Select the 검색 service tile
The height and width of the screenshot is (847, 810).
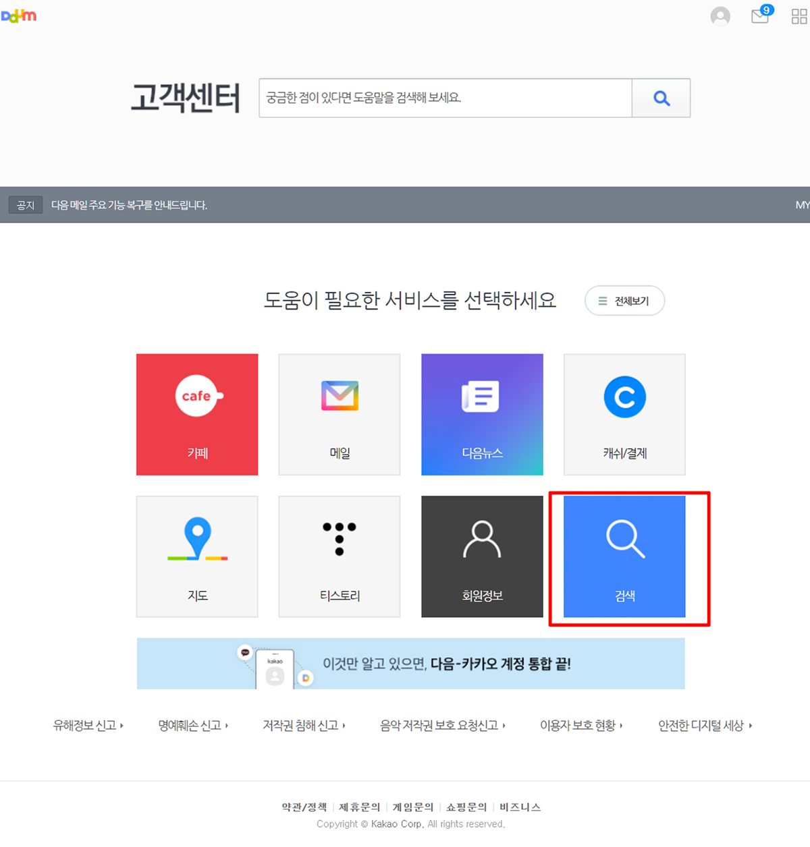[624, 557]
